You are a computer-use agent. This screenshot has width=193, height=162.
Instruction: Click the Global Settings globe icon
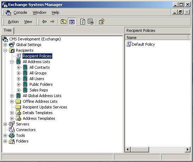click(12, 45)
